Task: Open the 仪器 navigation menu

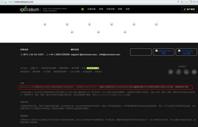Action: (120, 9)
